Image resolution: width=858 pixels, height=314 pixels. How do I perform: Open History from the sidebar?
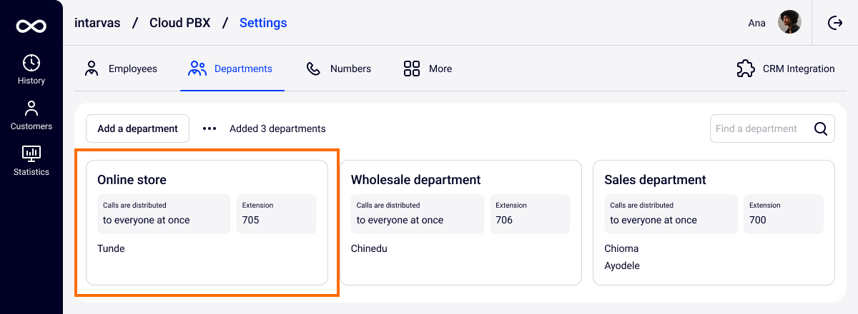(x=31, y=70)
